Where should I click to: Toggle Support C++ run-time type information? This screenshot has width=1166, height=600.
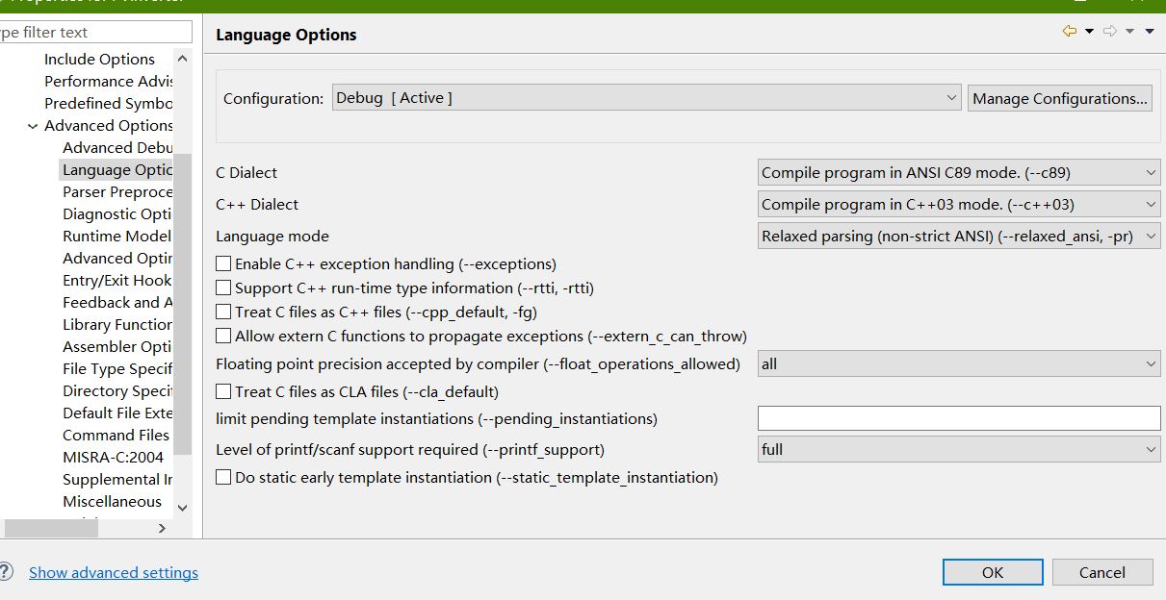(223, 287)
